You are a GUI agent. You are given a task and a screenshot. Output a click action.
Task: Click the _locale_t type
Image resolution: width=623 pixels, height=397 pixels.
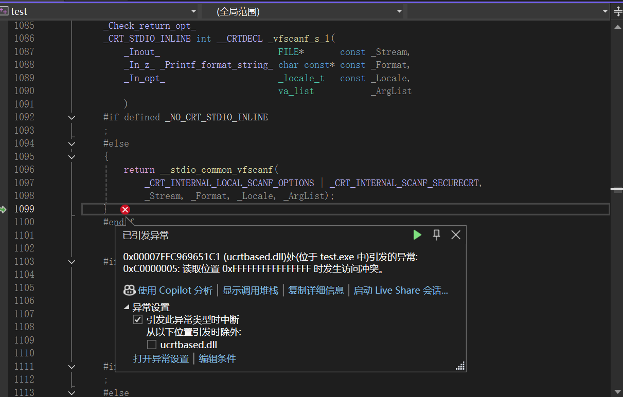point(301,78)
